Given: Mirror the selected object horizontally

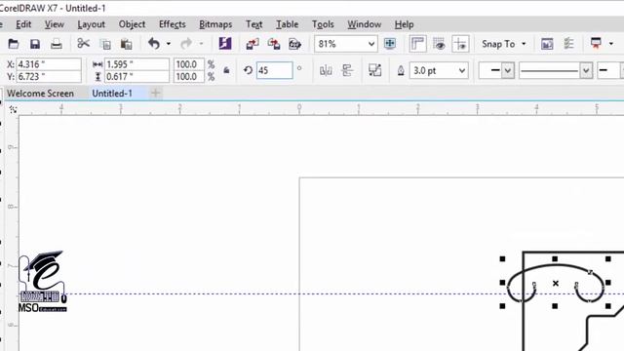Looking at the screenshot, I should 326,71.
